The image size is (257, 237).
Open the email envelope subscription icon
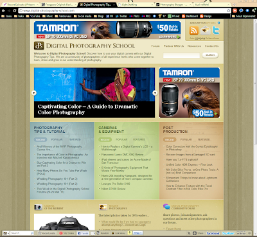(206, 30)
